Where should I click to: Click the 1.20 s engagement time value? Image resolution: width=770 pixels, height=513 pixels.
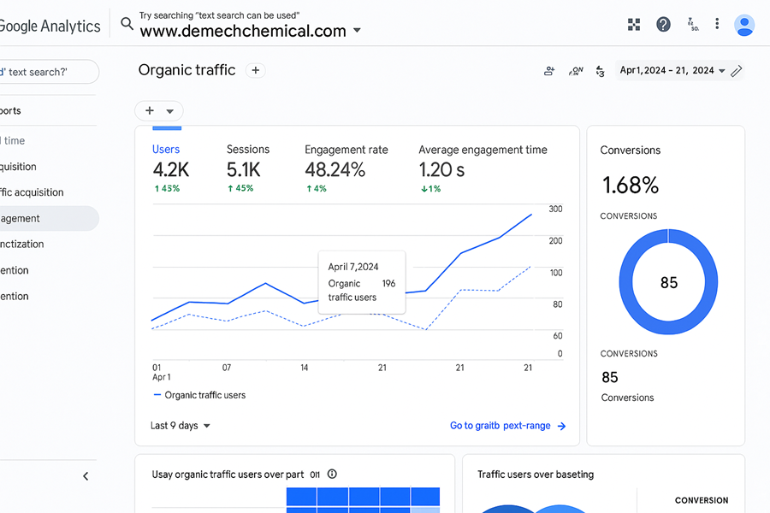441,170
